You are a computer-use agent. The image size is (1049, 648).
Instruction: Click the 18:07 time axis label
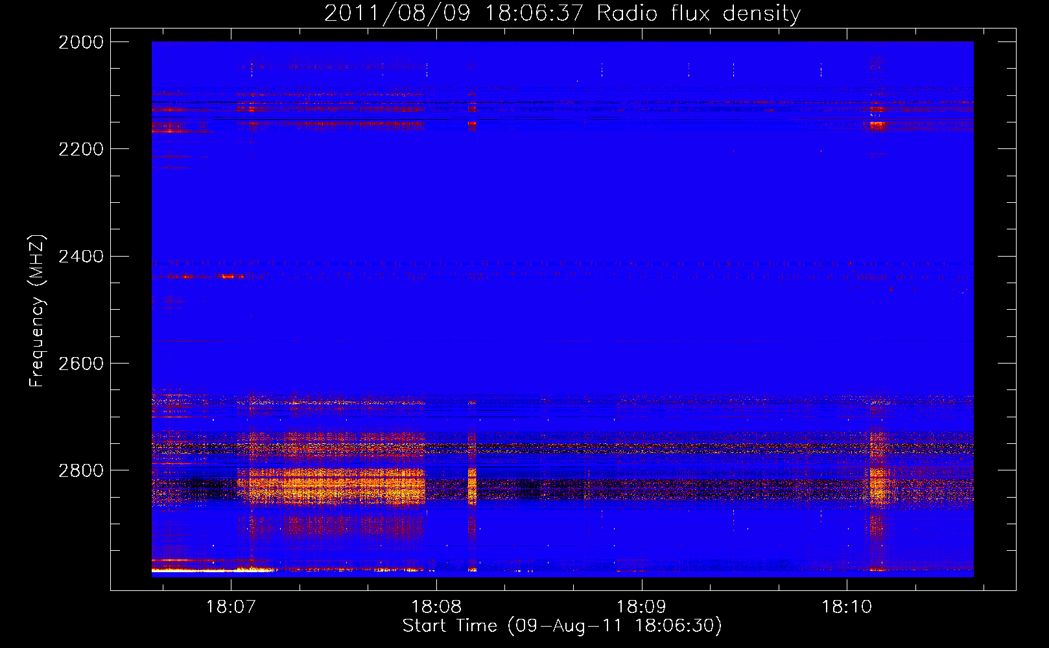coord(231,607)
